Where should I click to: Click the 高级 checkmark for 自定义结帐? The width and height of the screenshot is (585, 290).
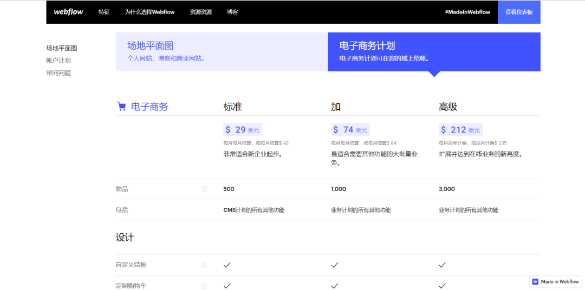[442, 265]
